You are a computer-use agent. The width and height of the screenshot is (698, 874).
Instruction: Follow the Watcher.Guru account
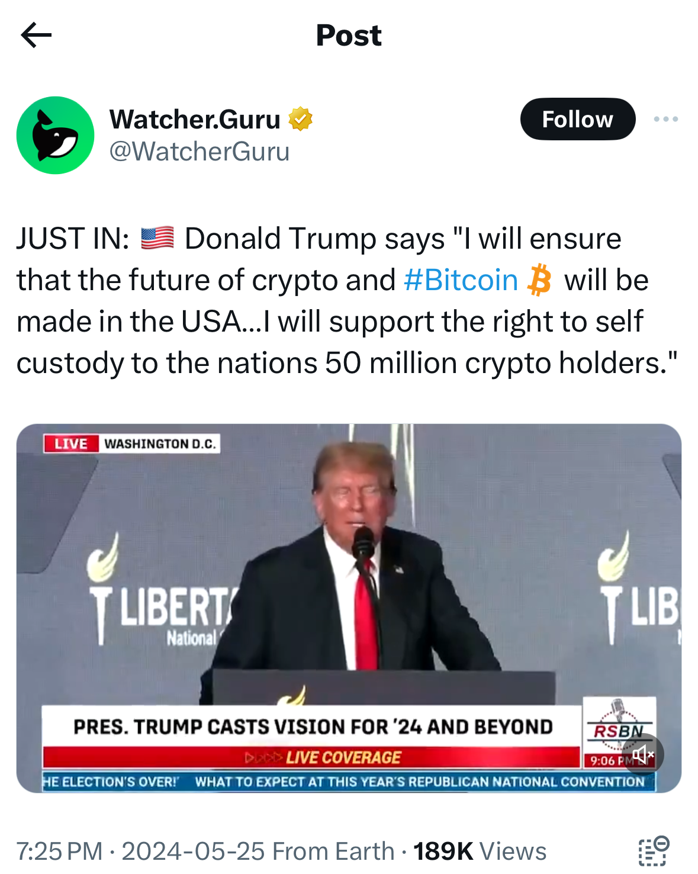click(577, 119)
